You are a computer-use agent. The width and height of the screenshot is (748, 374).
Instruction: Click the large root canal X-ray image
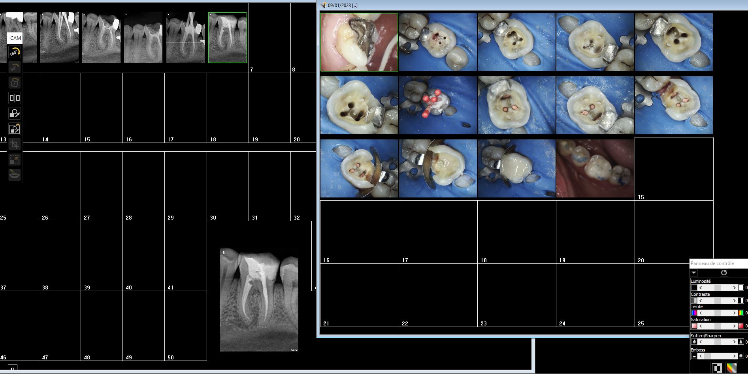pos(259,299)
